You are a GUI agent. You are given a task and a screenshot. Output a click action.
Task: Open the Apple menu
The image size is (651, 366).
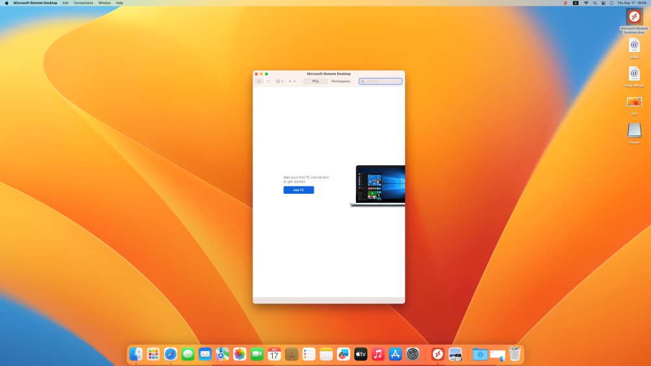pyautogui.click(x=7, y=3)
